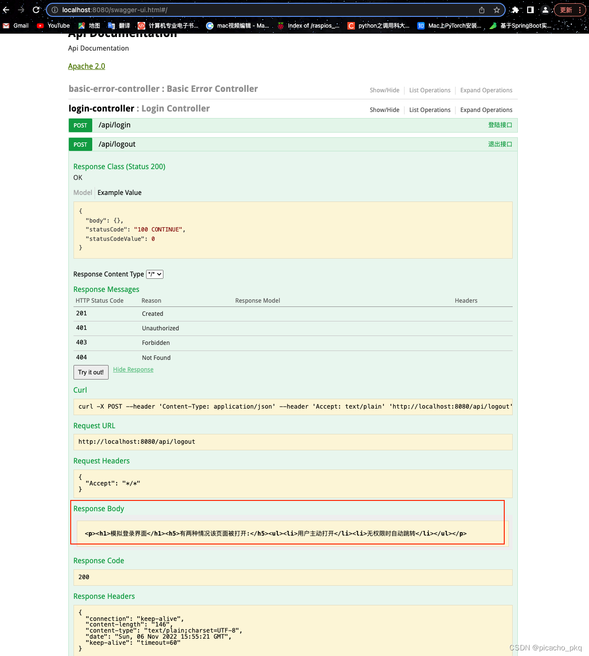Viewport: 589px width, 656px height.
Task: Click the Response Body HTML text
Action: click(x=276, y=534)
